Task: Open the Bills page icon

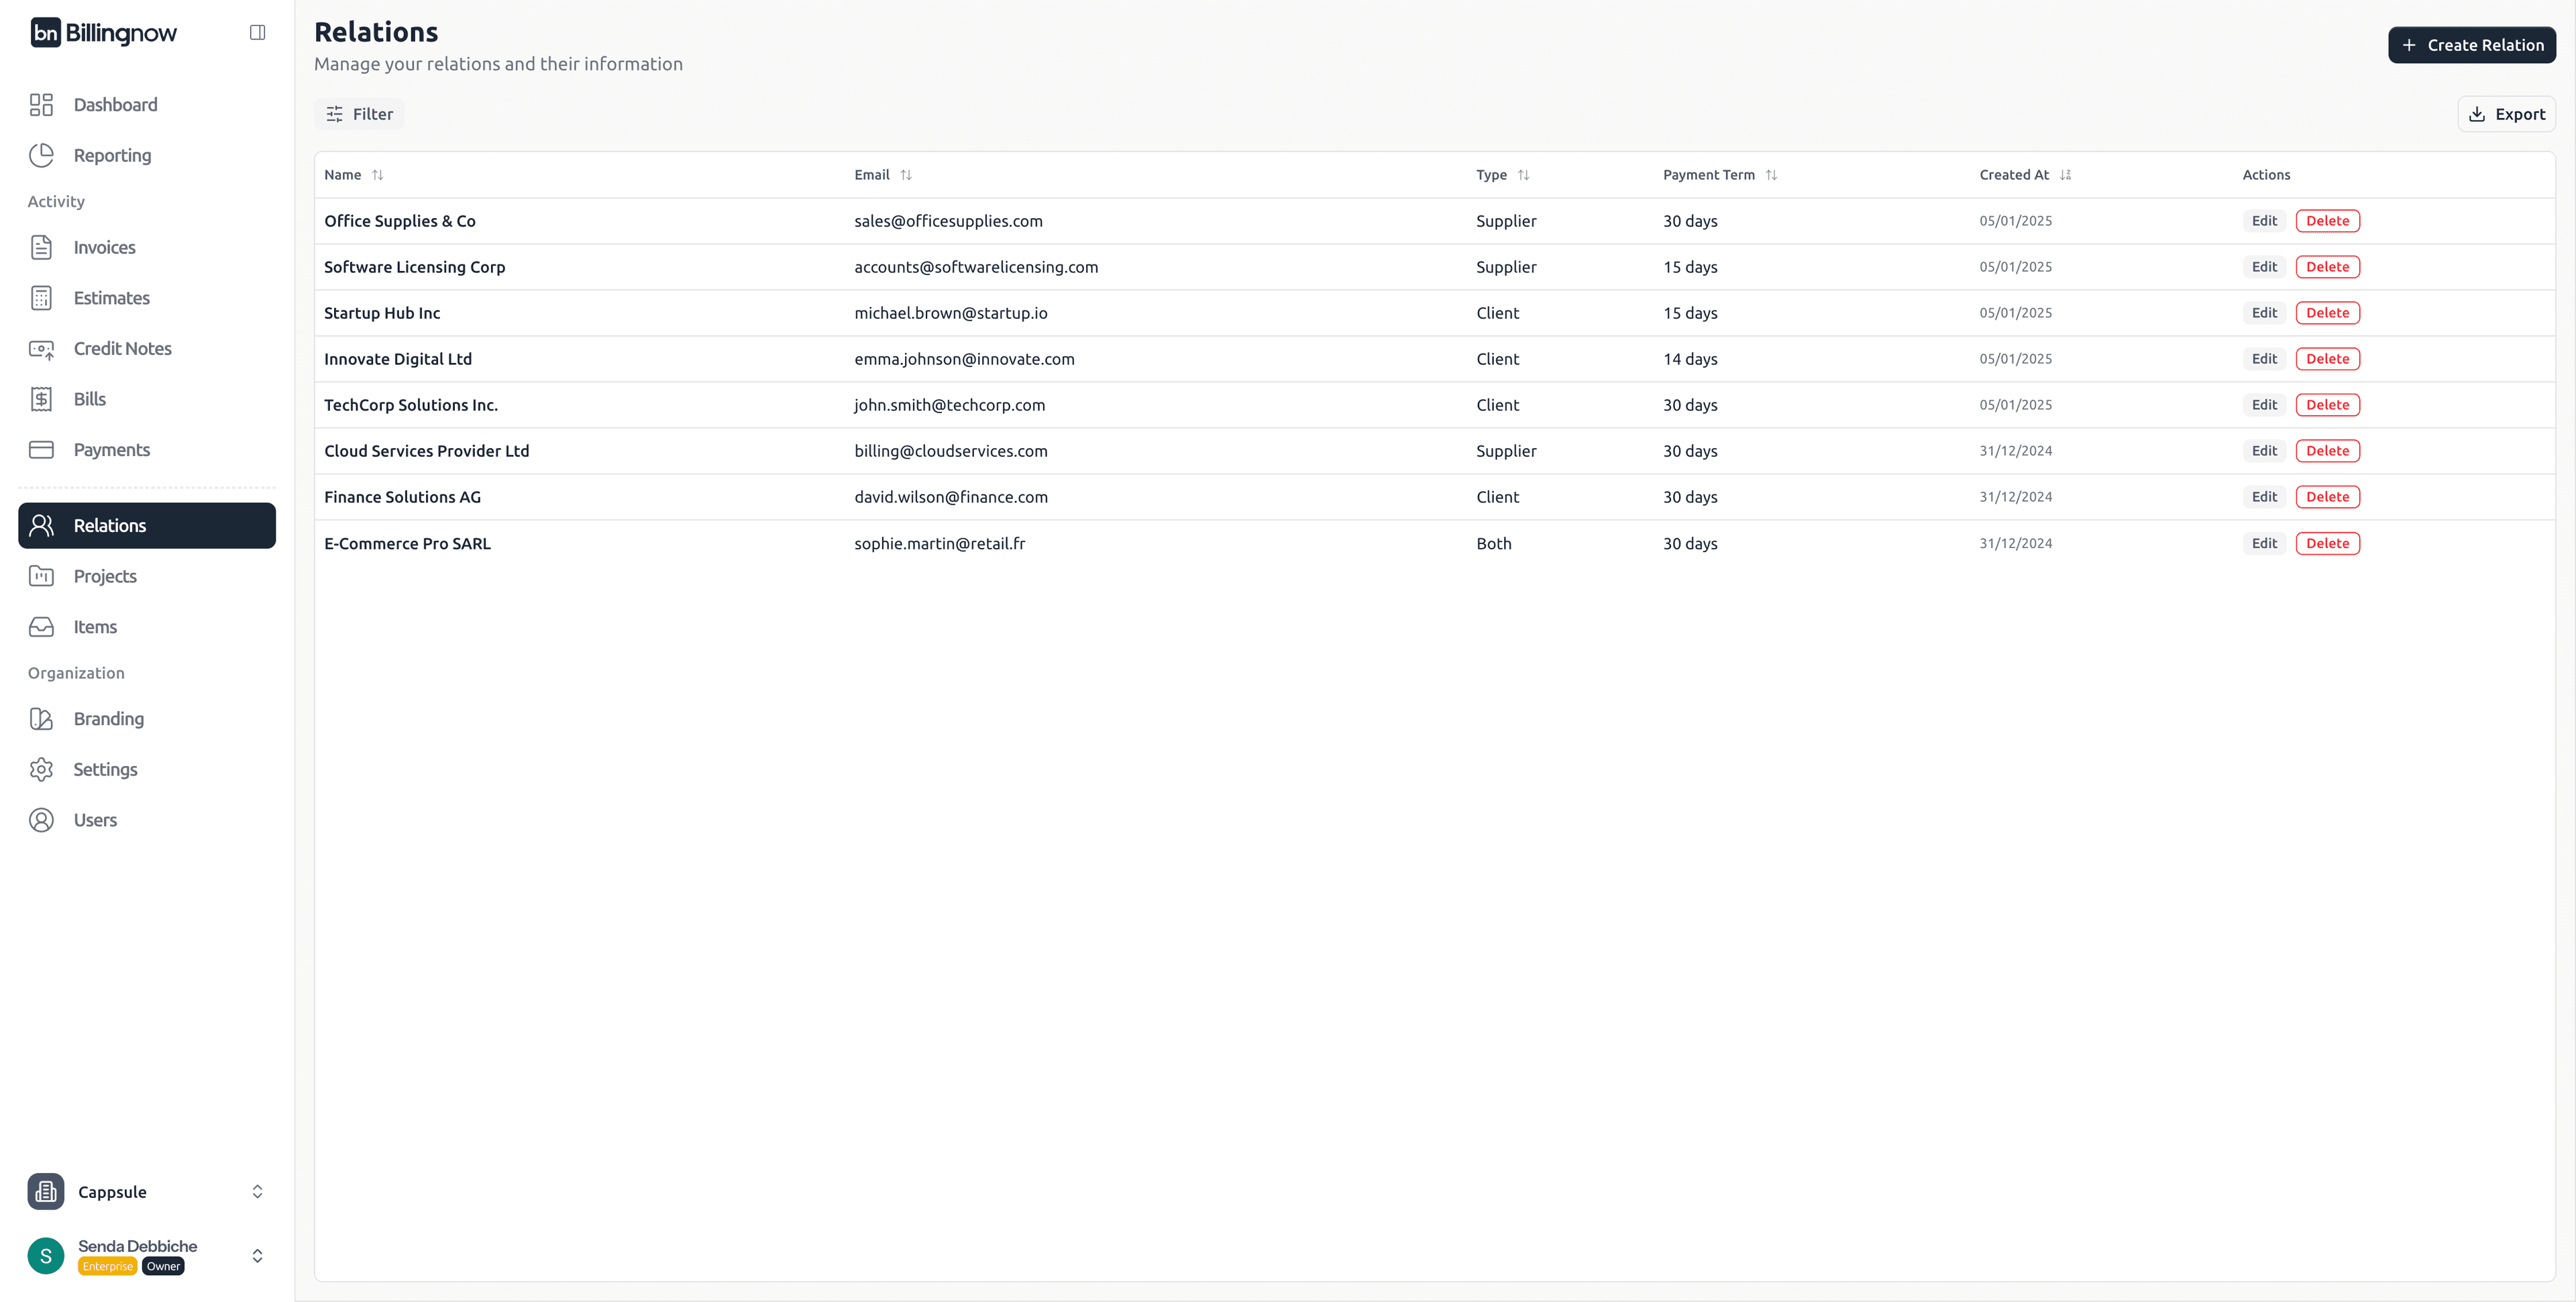Action: (x=41, y=399)
